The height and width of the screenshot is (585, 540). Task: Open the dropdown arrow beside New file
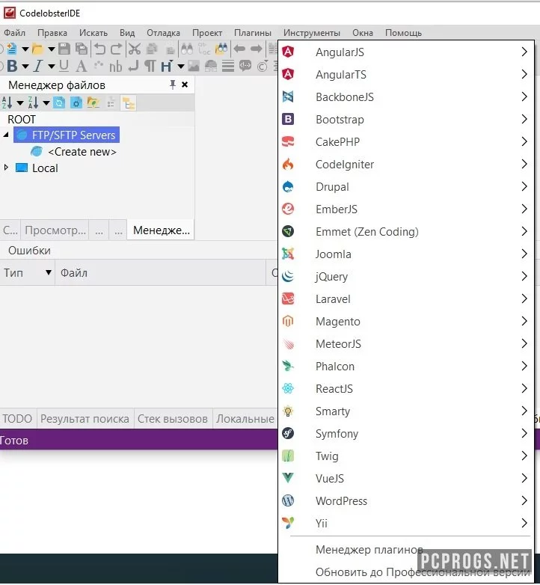tap(25, 49)
